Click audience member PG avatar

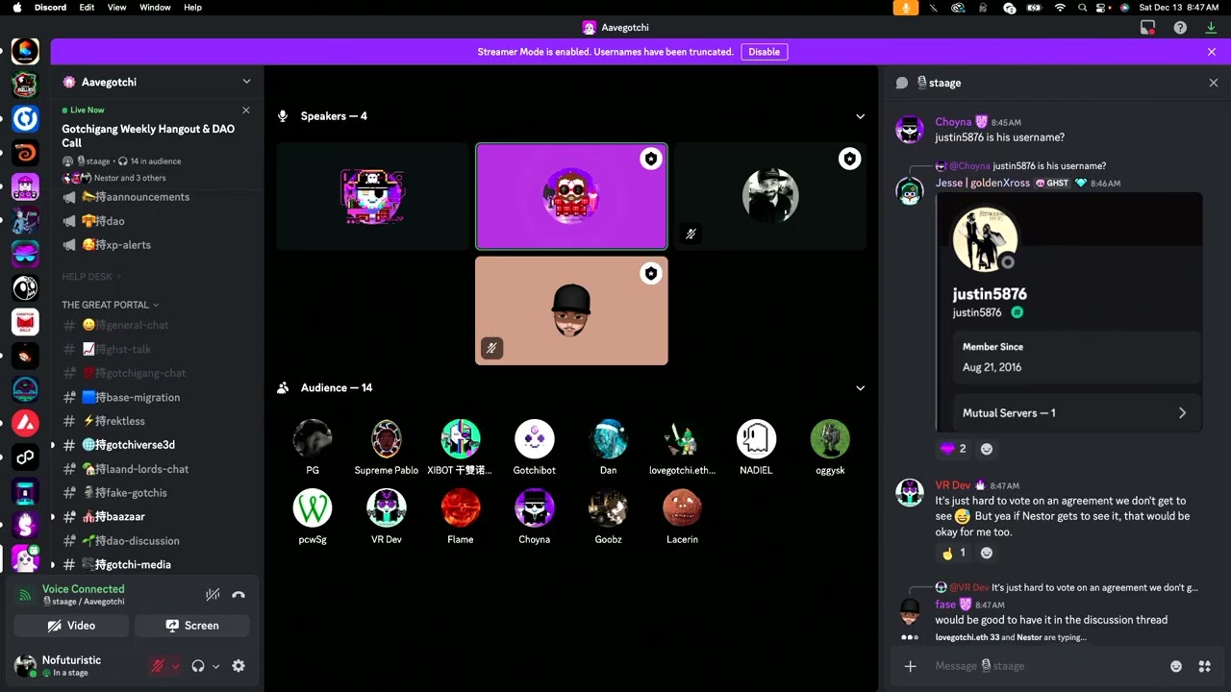pos(313,439)
